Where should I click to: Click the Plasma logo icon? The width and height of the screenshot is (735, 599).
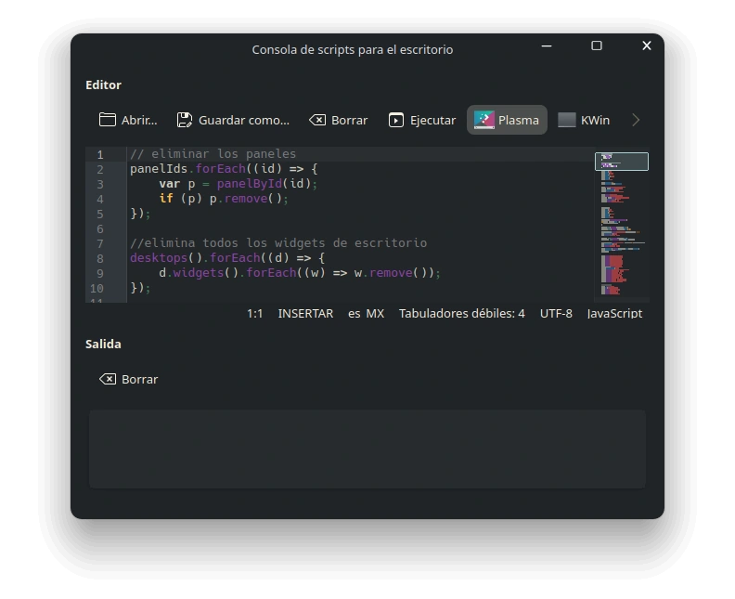click(x=484, y=120)
